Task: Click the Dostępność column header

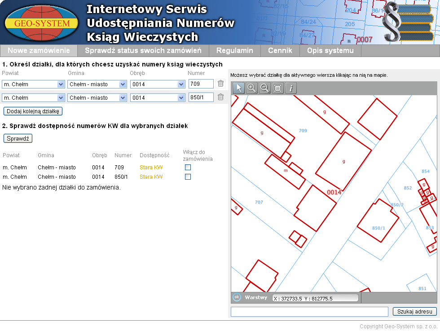Action: 154,155
